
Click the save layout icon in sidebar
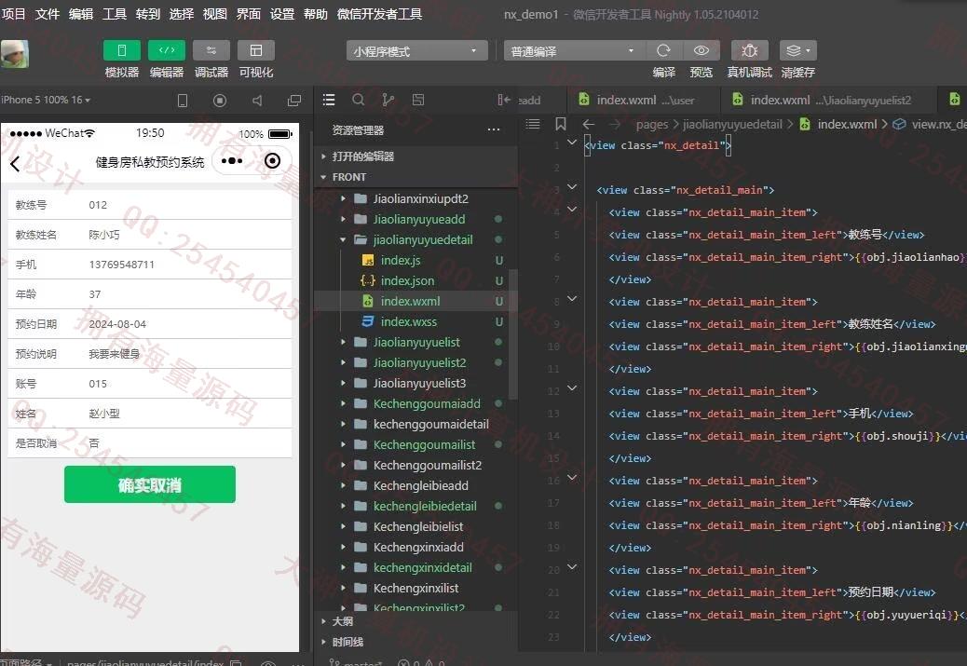[417, 100]
